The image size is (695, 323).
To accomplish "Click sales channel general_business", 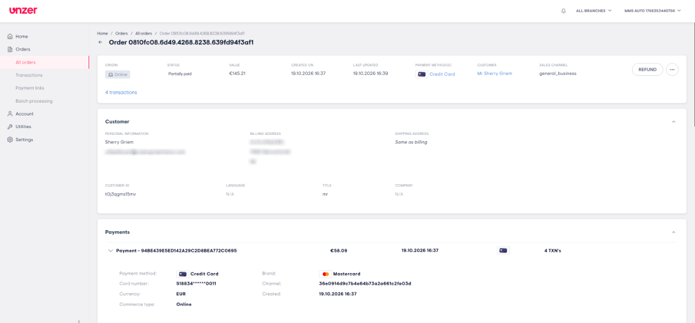I will pyautogui.click(x=558, y=74).
